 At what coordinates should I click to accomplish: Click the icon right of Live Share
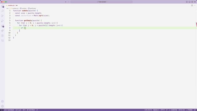[37, 110]
